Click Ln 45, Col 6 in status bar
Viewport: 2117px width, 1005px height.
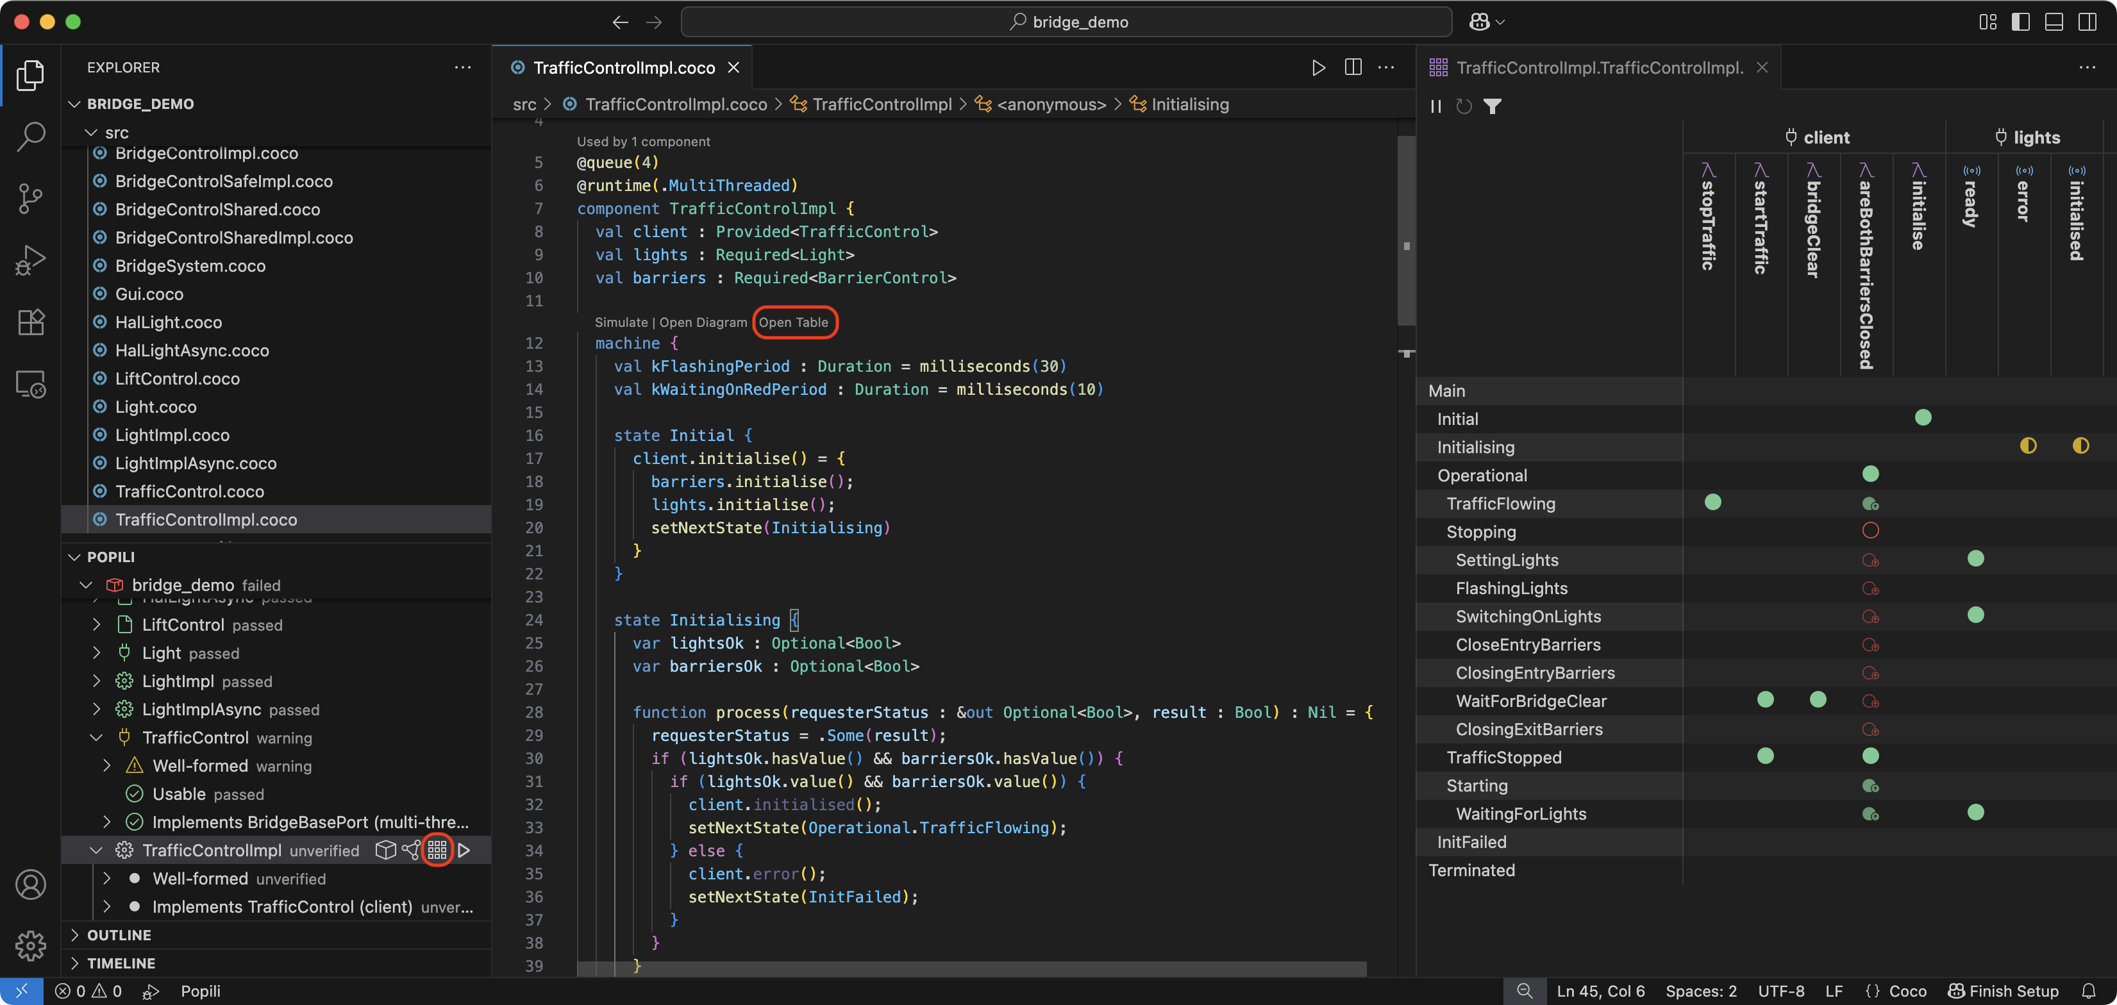[1601, 991]
